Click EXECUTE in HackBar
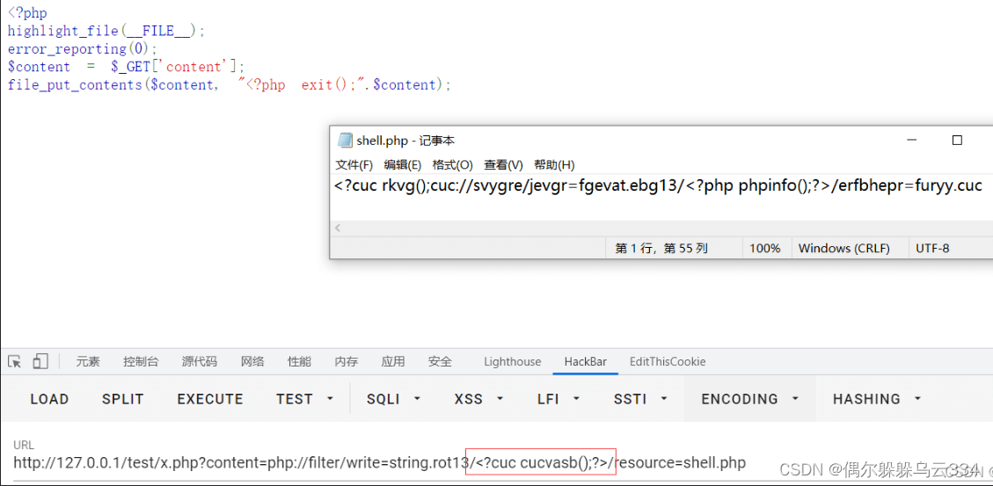This screenshot has height=486, width=993. 209,399
